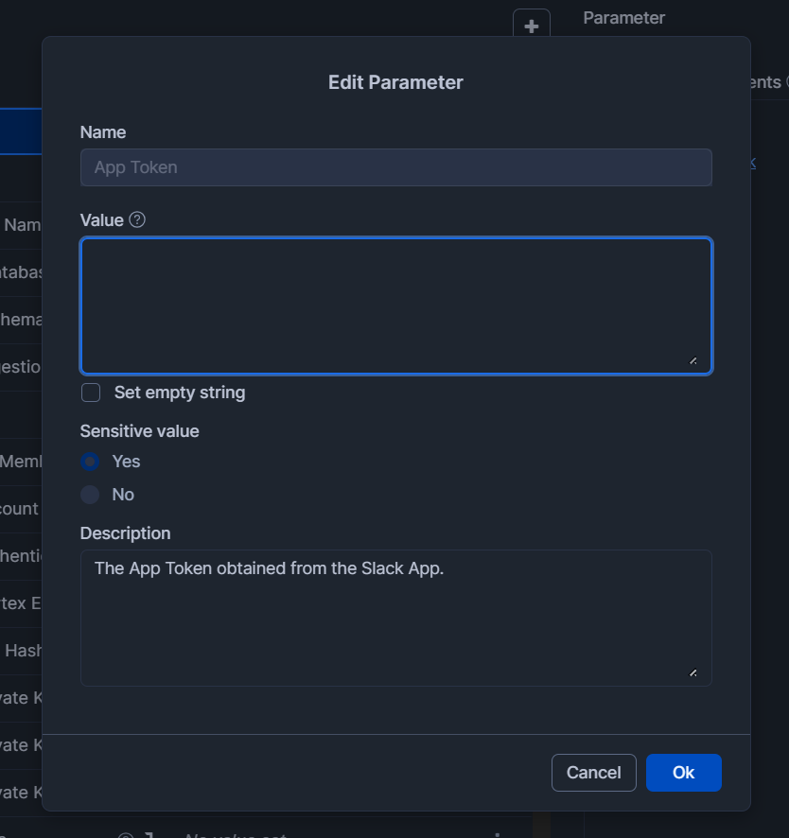Viewport: 789px width, 838px height.
Task: Confirm the dialog with Ok
Action: pos(683,773)
